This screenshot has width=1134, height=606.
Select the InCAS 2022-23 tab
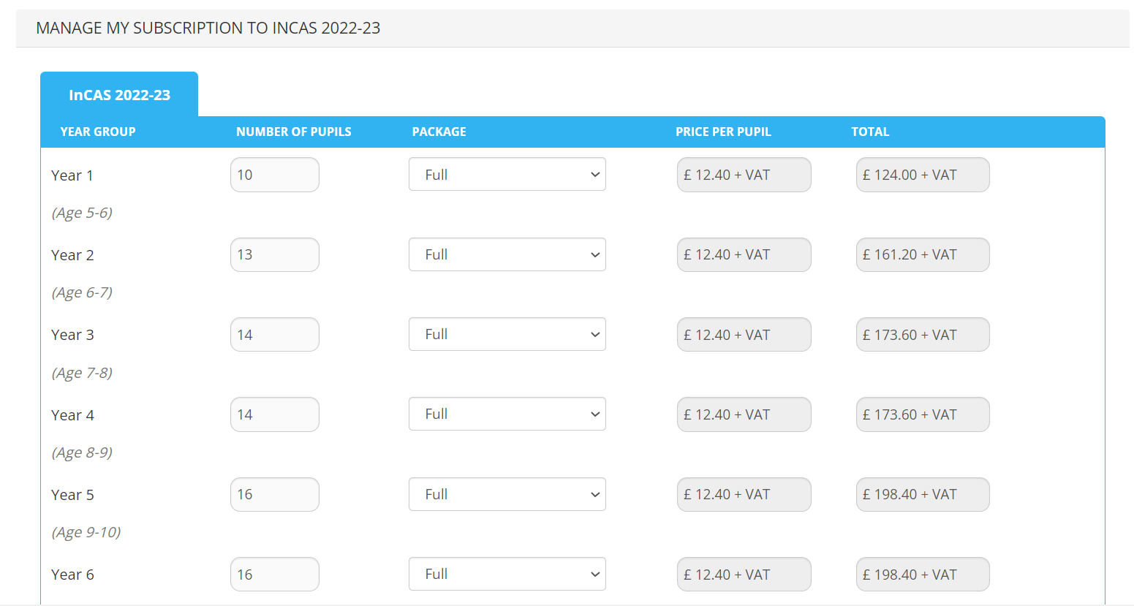119,94
